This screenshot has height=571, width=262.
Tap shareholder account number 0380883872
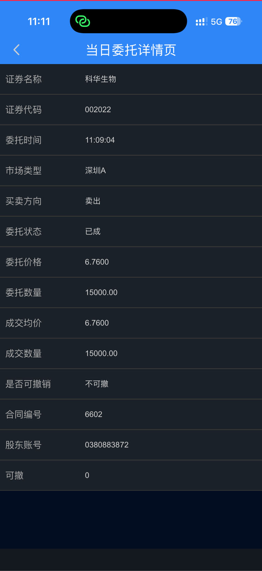107,444
